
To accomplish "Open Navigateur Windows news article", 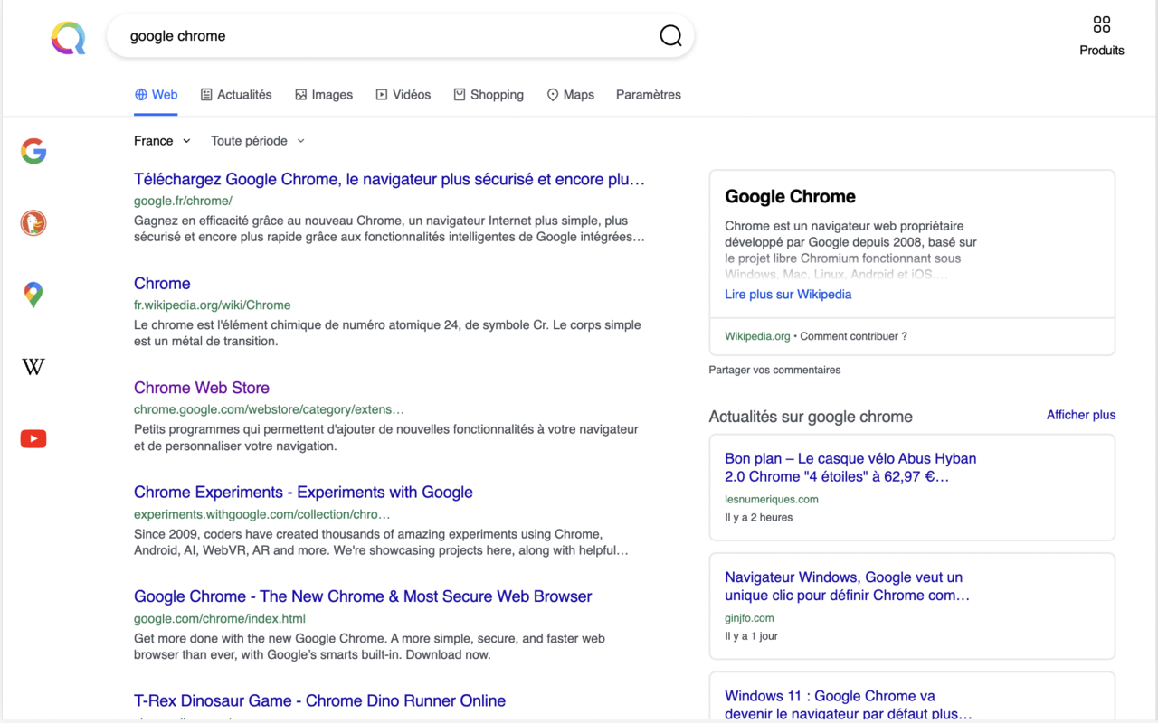I will (x=847, y=587).
